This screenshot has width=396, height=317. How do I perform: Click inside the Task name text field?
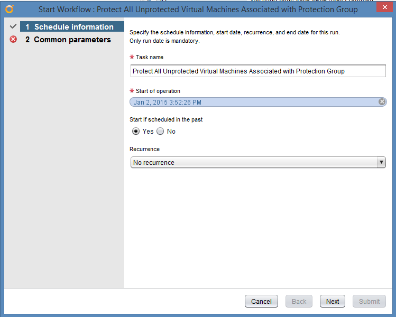tap(258, 71)
